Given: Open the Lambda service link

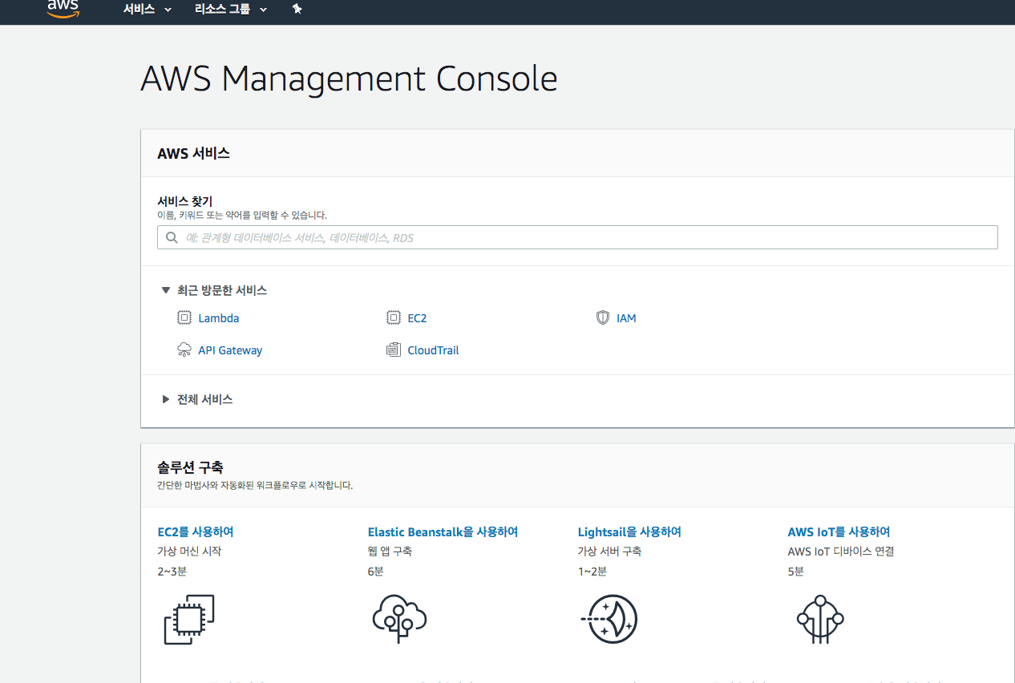Looking at the screenshot, I should 219,318.
